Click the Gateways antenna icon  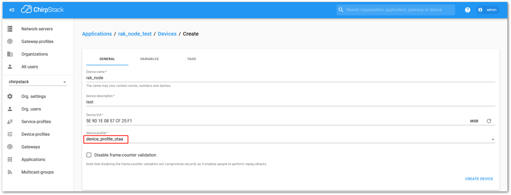pos(10,147)
